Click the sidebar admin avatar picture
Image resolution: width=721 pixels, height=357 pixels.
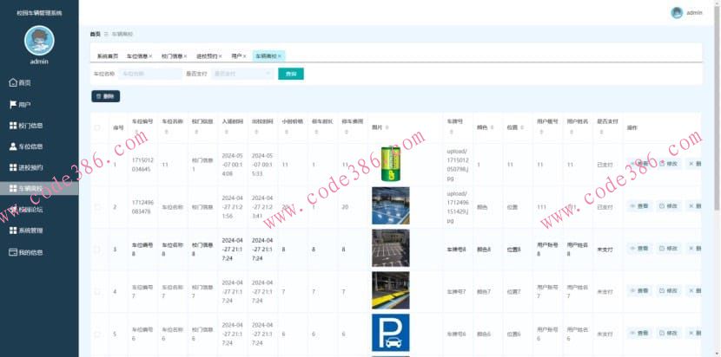point(39,41)
